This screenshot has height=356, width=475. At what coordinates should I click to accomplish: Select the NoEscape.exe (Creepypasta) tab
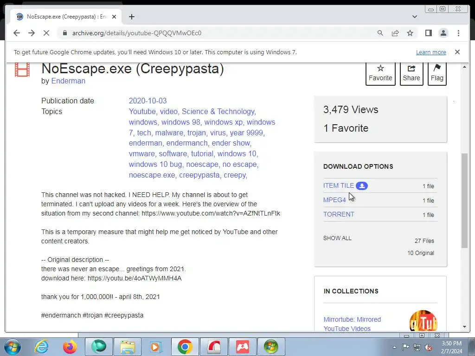tap(66, 17)
